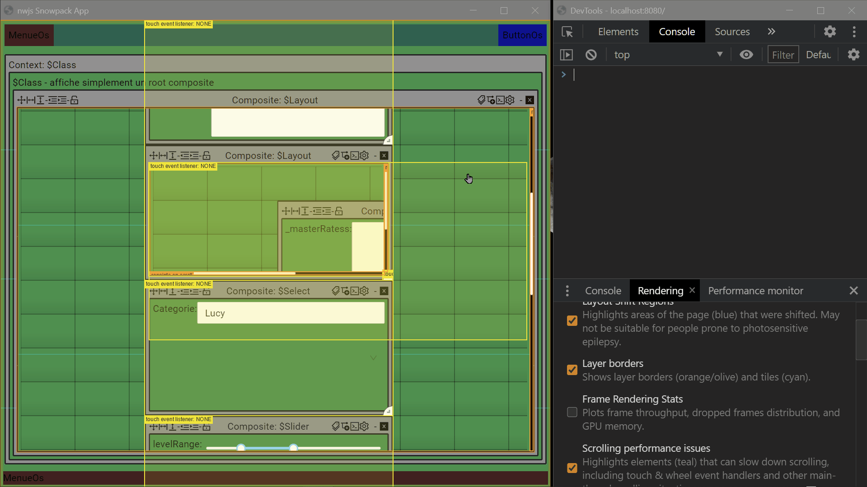
Task: Close the inner Composite $Layout panel
Action: 384,156
